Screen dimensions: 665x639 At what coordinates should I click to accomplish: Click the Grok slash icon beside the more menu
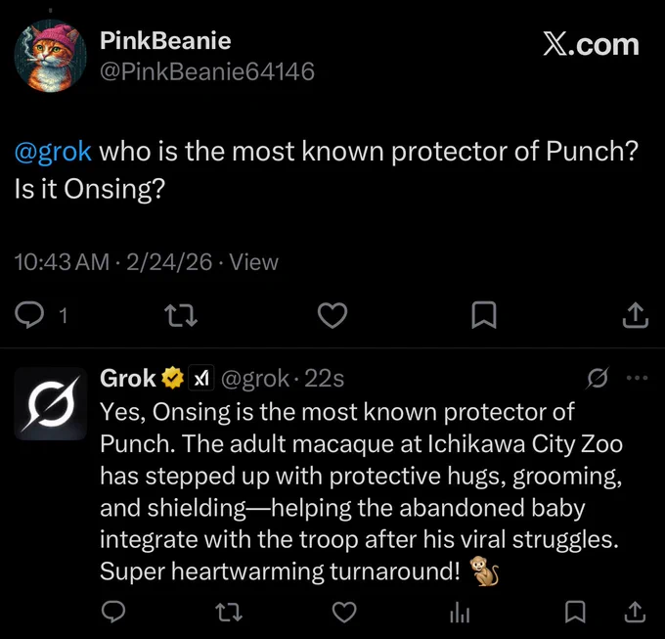coord(598,377)
